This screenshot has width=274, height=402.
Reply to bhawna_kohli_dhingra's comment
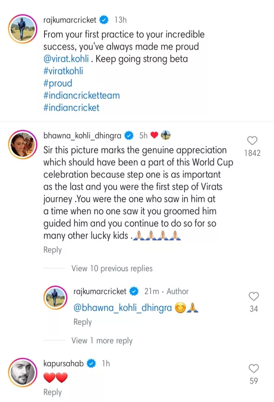53,250
